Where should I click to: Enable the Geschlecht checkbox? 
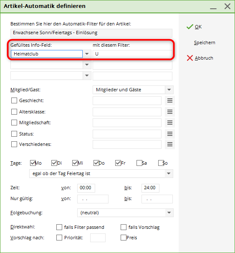tap(14, 100)
